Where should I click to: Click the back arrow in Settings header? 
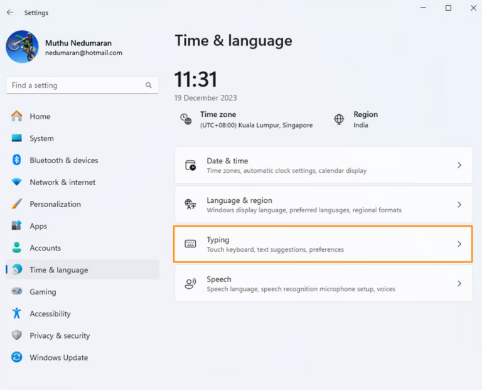click(x=10, y=13)
